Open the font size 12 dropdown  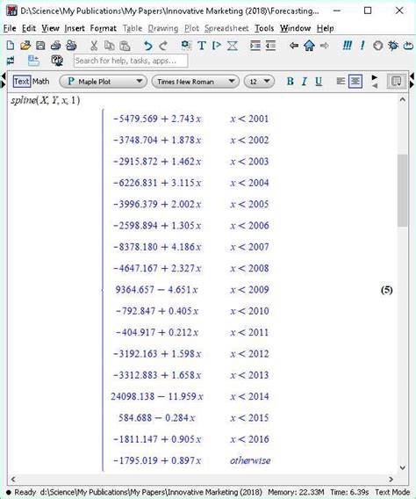[x=259, y=82]
